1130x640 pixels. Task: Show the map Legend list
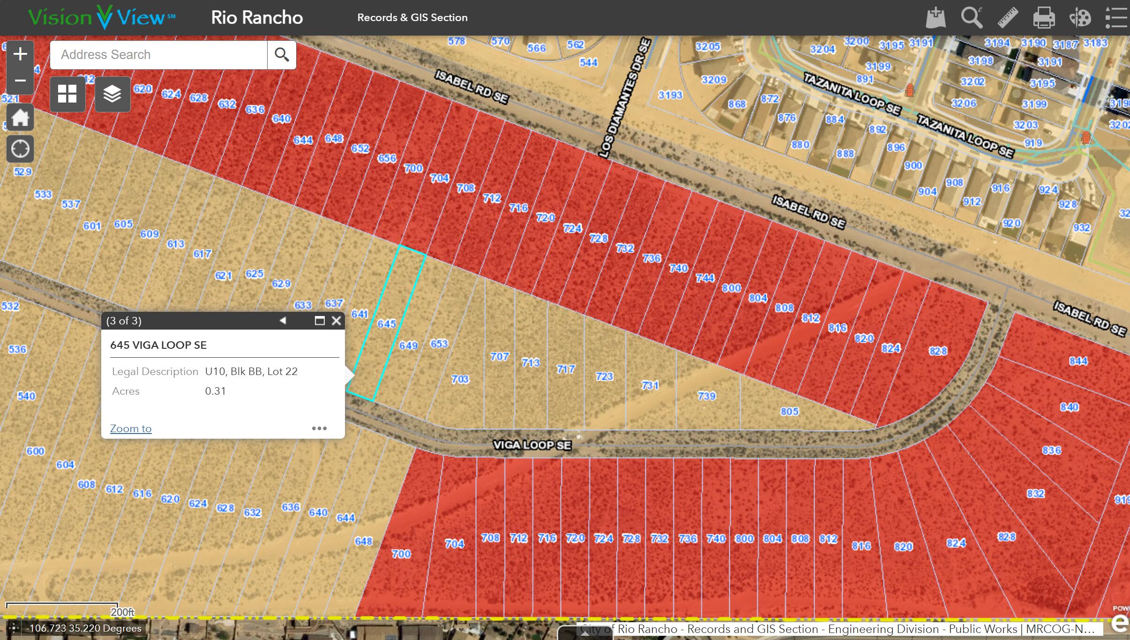point(1116,18)
